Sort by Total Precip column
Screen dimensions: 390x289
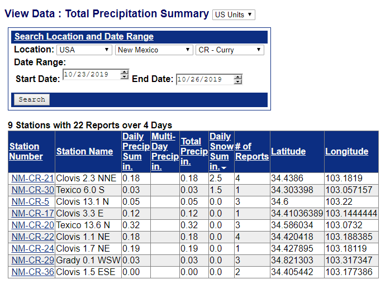[x=194, y=151]
